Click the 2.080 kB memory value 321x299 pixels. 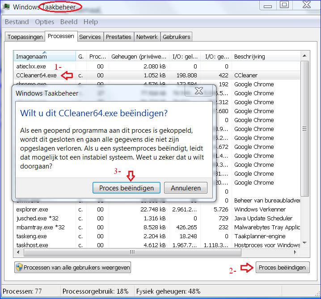pyautogui.click(x=155, y=66)
